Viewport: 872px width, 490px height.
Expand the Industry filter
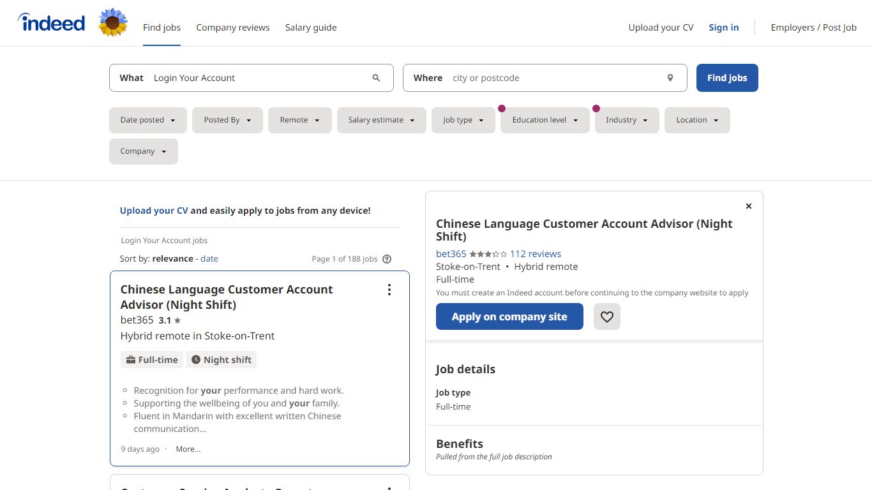(627, 120)
